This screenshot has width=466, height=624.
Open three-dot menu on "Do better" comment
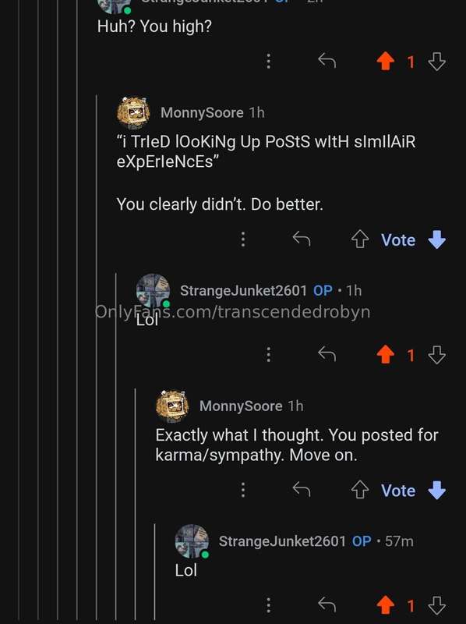[x=243, y=239]
